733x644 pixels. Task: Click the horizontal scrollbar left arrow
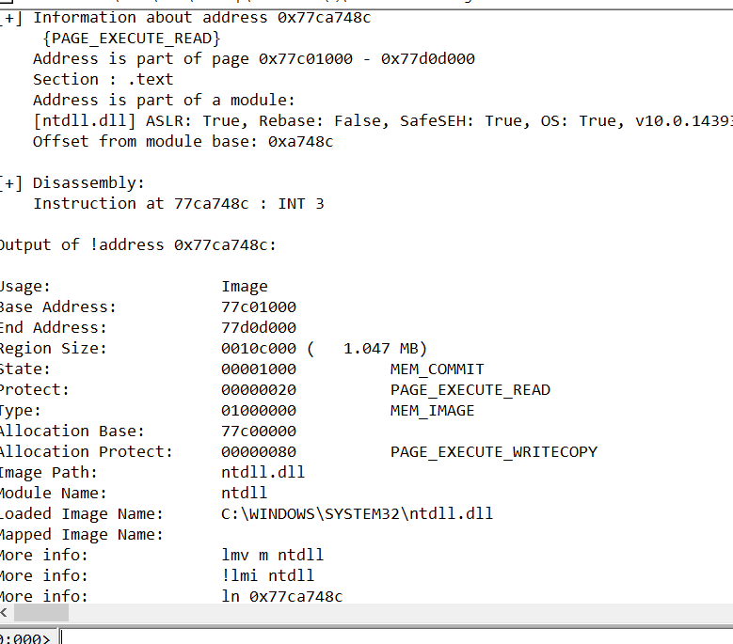pos(6,613)
